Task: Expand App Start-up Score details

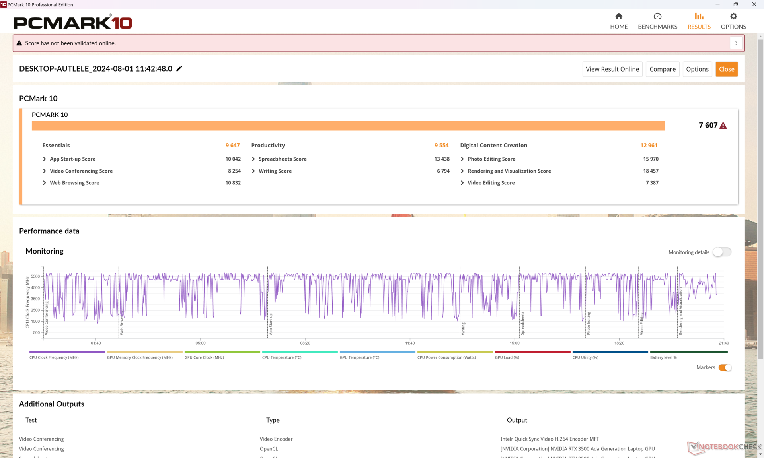Action: 45,159
